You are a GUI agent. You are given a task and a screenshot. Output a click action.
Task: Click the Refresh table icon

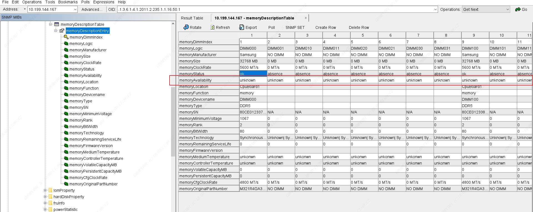[212, 27]
